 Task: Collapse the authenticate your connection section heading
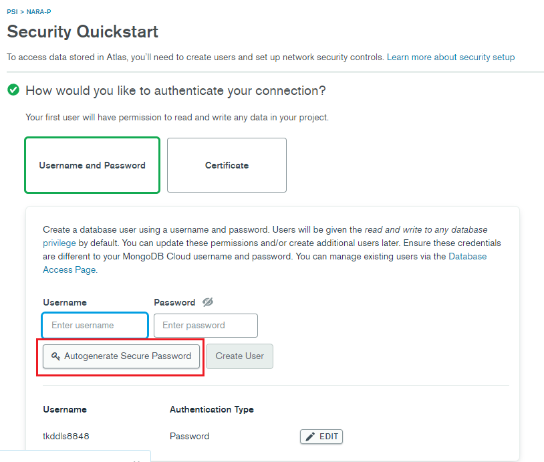[x=176, y=91]
